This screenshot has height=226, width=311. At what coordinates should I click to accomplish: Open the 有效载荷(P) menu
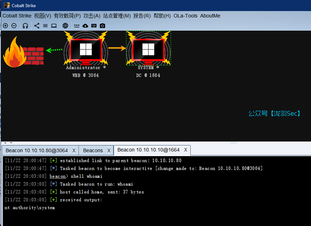pos(67,16)
